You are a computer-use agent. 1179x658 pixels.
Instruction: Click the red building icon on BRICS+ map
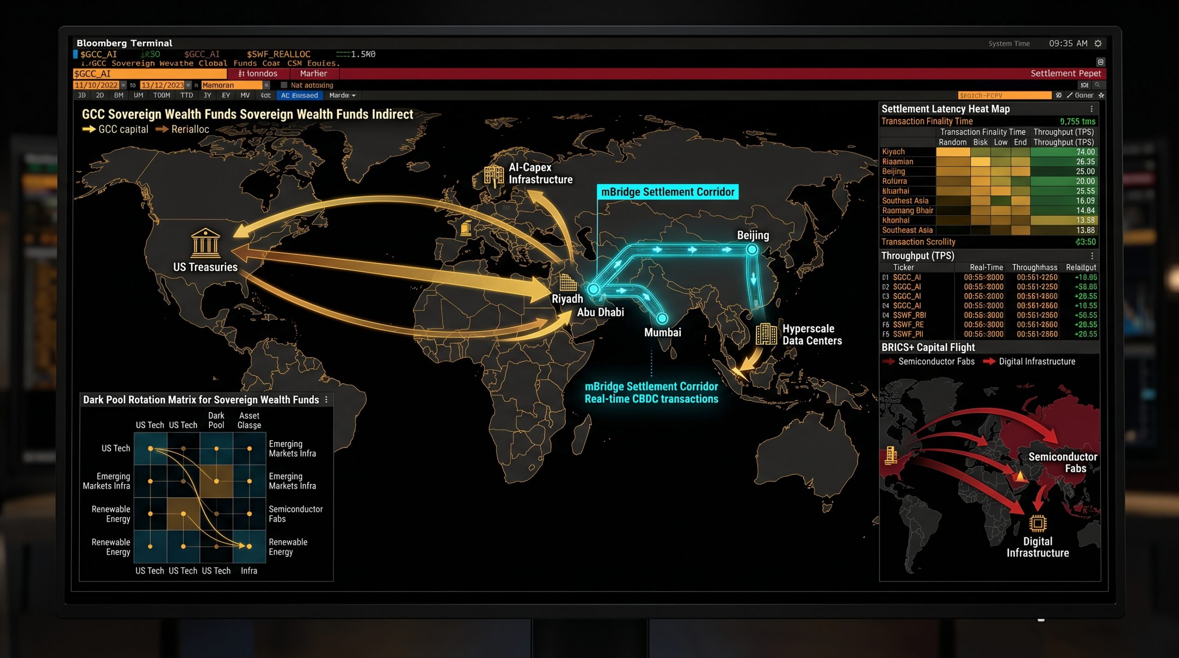coord(891,455)
